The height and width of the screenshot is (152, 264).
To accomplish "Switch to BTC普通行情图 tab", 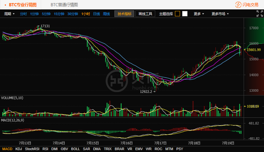I will click(x=64, y=5).
